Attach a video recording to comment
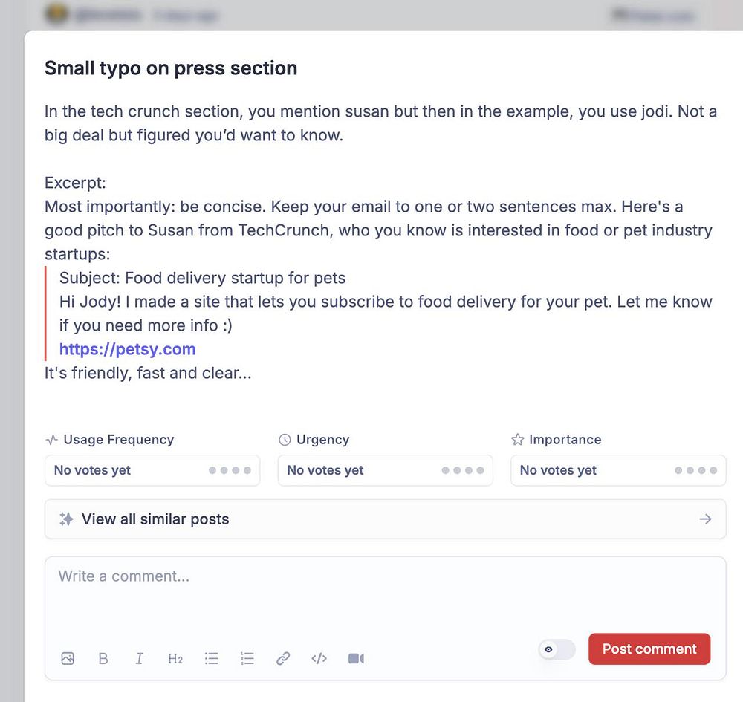Viewport: 743px width, 702px height. pyautogui.click(x=356, y=658)
